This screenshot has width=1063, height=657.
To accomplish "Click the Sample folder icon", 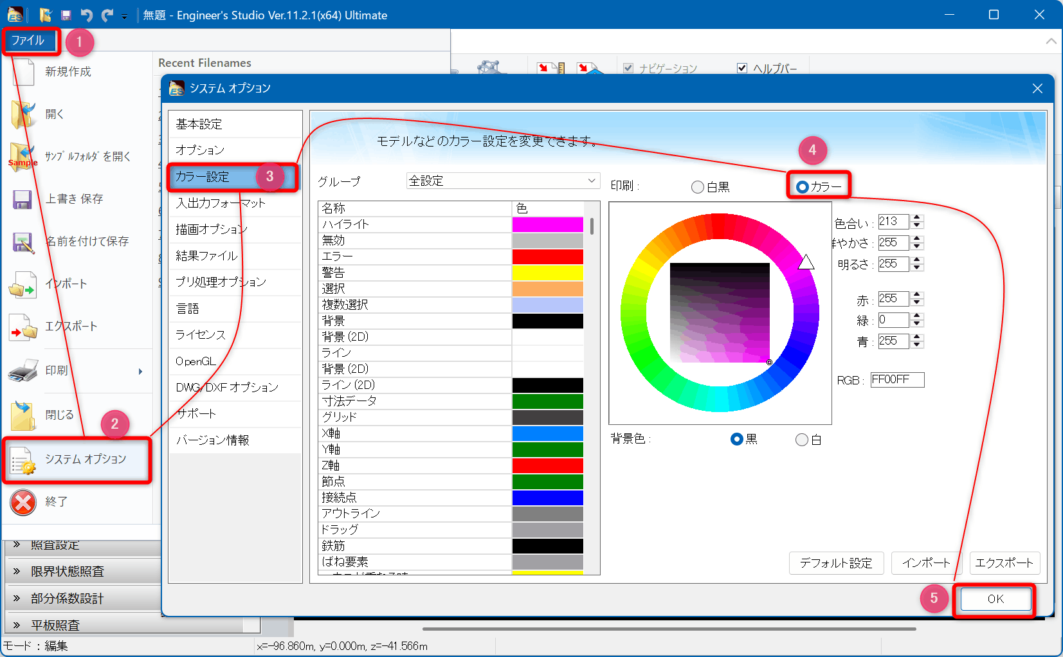I will click(x=23, y=156).
